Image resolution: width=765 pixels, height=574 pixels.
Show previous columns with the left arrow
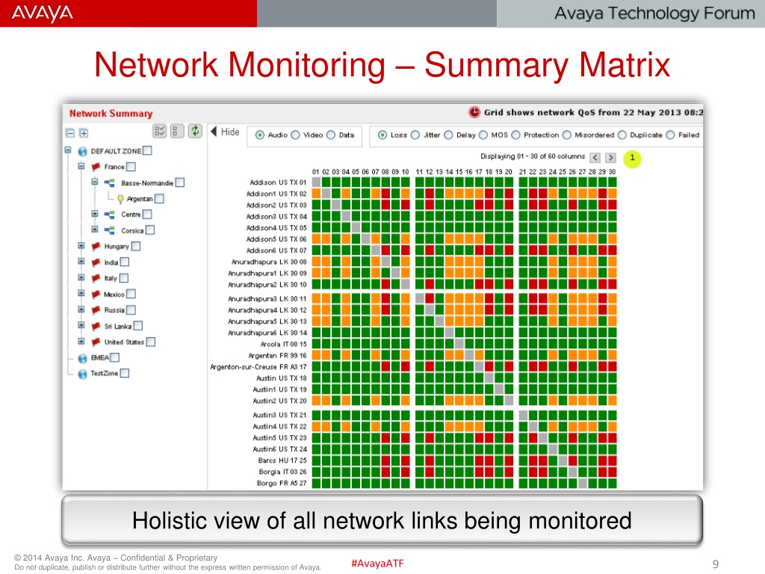click(x=595, y=157)
